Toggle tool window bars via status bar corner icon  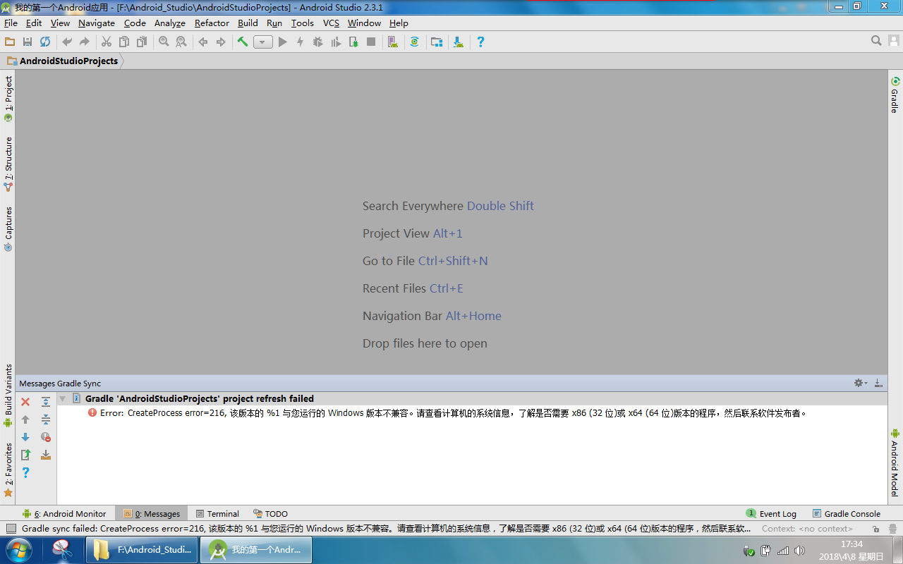[11, 528]
